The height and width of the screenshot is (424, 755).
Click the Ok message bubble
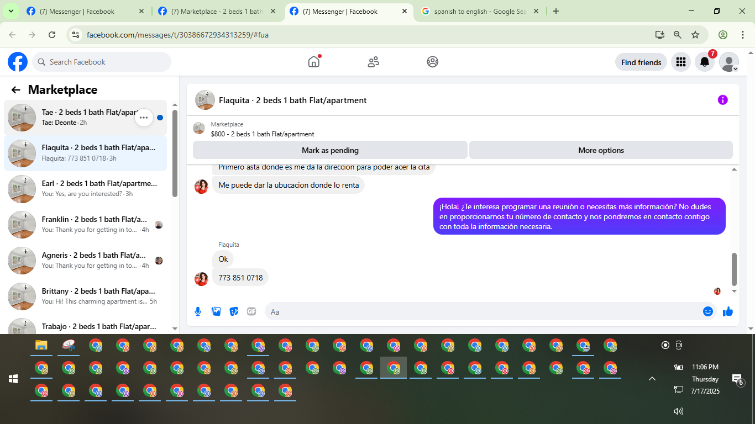(223, 259)
